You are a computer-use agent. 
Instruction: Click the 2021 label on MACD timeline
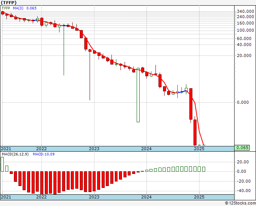tap(6, 197)
